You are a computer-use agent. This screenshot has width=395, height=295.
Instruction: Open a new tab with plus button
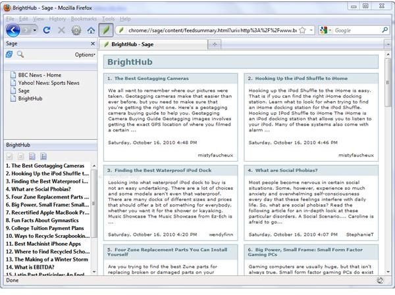click(215, 44)
